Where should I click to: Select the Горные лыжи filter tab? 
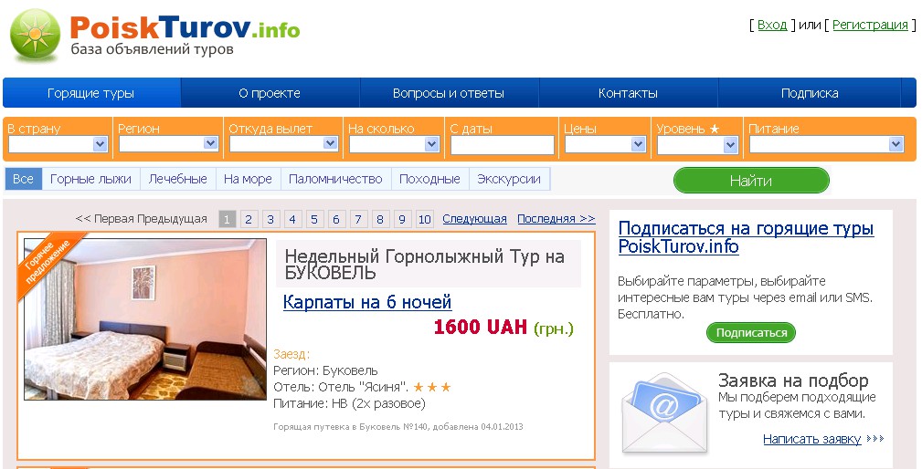[90, 179]
